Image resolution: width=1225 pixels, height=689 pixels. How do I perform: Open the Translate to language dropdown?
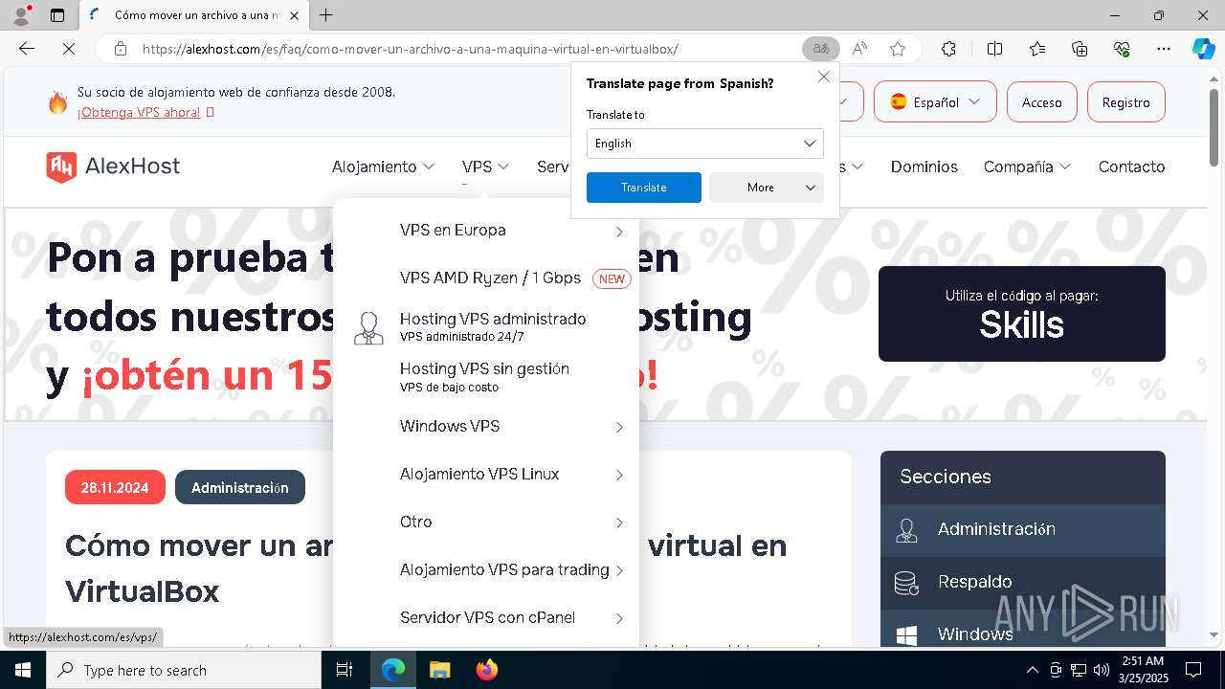pos(704,144)
